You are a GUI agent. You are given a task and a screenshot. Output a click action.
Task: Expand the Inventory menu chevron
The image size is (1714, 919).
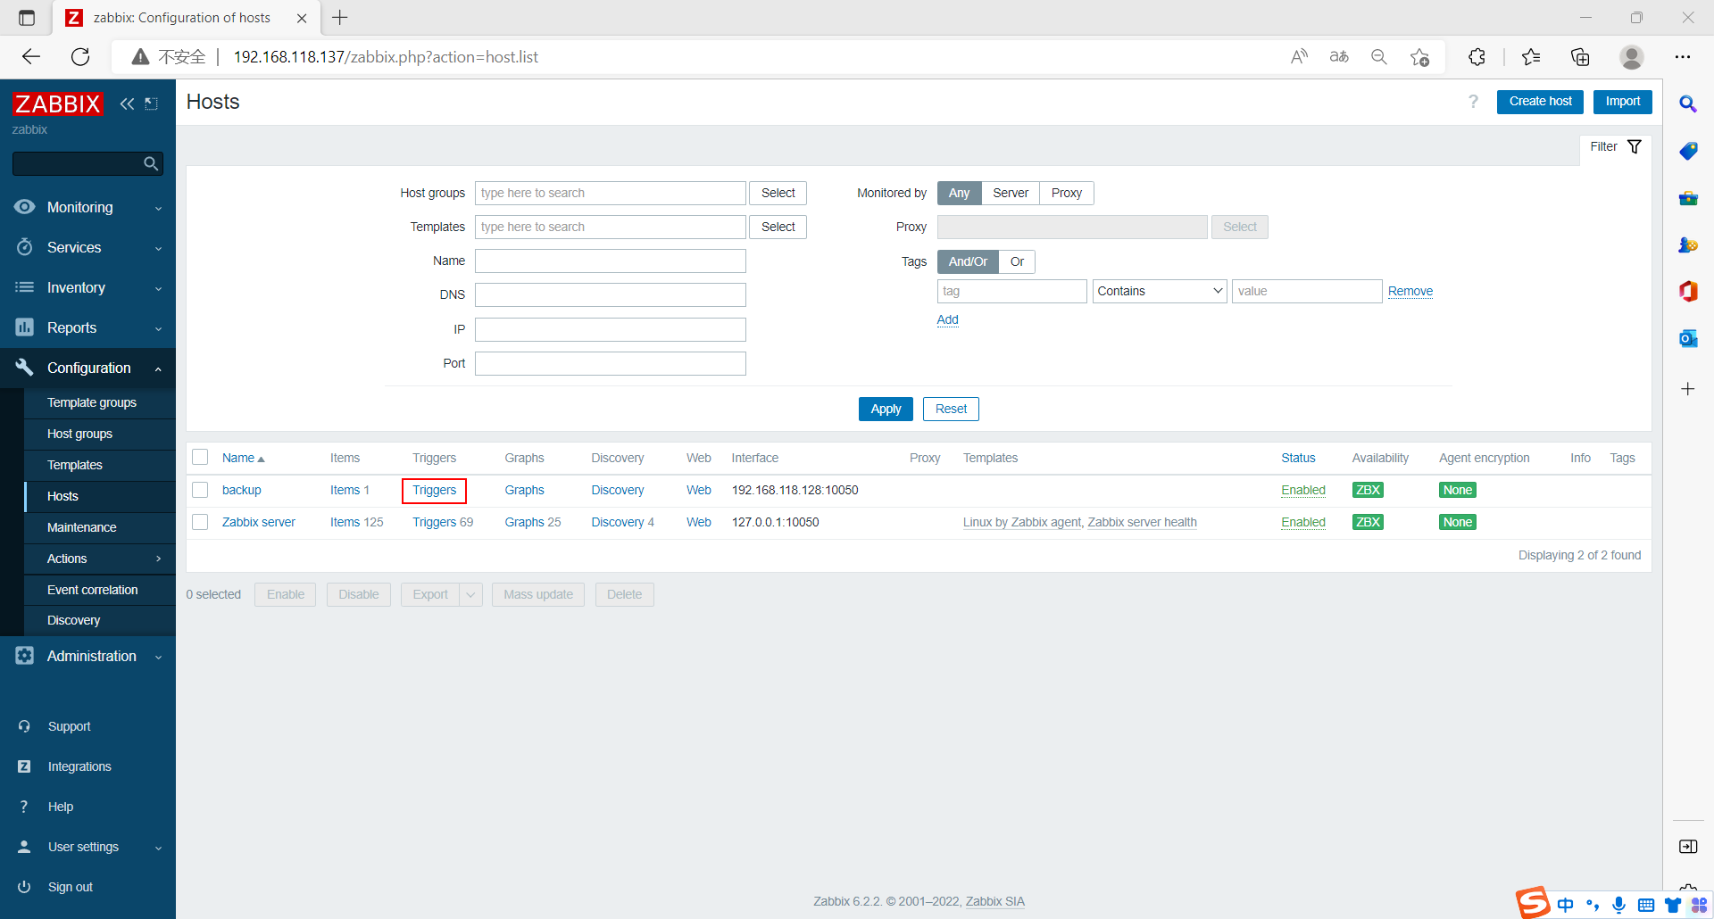(159, 288)
